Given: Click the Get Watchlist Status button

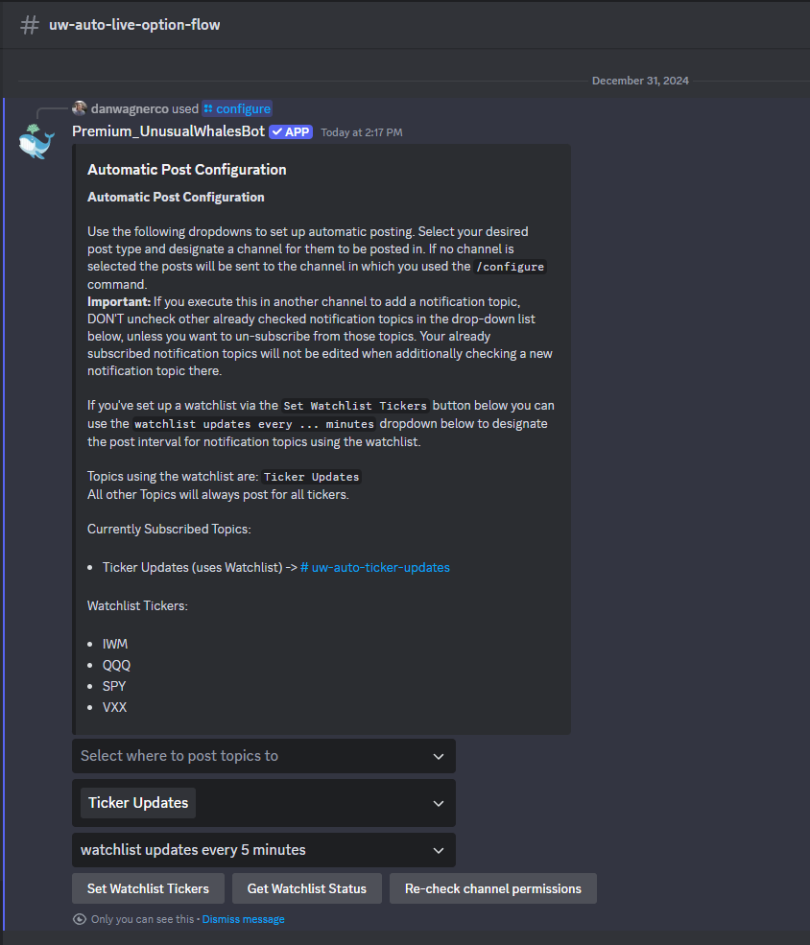Looking at the screenshot, I should tap(307, 888).
